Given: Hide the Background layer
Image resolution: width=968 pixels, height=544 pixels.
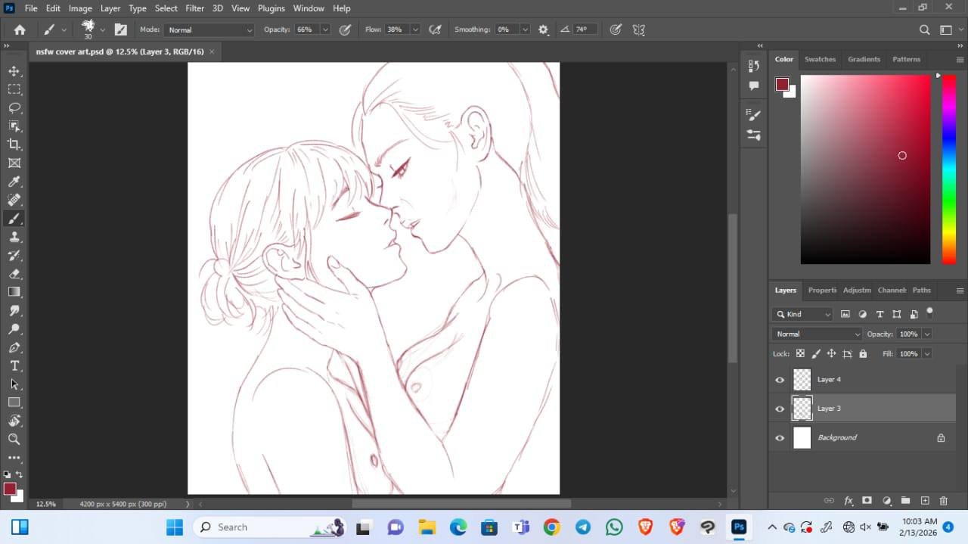Looking at the screenshot, I should pyautogui.click(x=780, y=438).
